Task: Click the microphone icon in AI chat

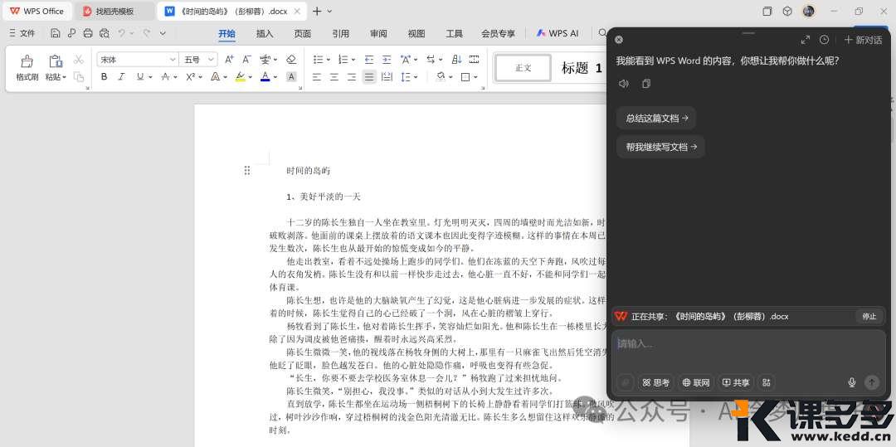Action: (x=851, y=382)
